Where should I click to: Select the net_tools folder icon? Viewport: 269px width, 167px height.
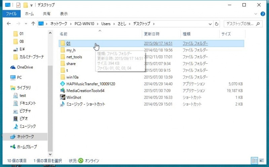pos(63,57)
